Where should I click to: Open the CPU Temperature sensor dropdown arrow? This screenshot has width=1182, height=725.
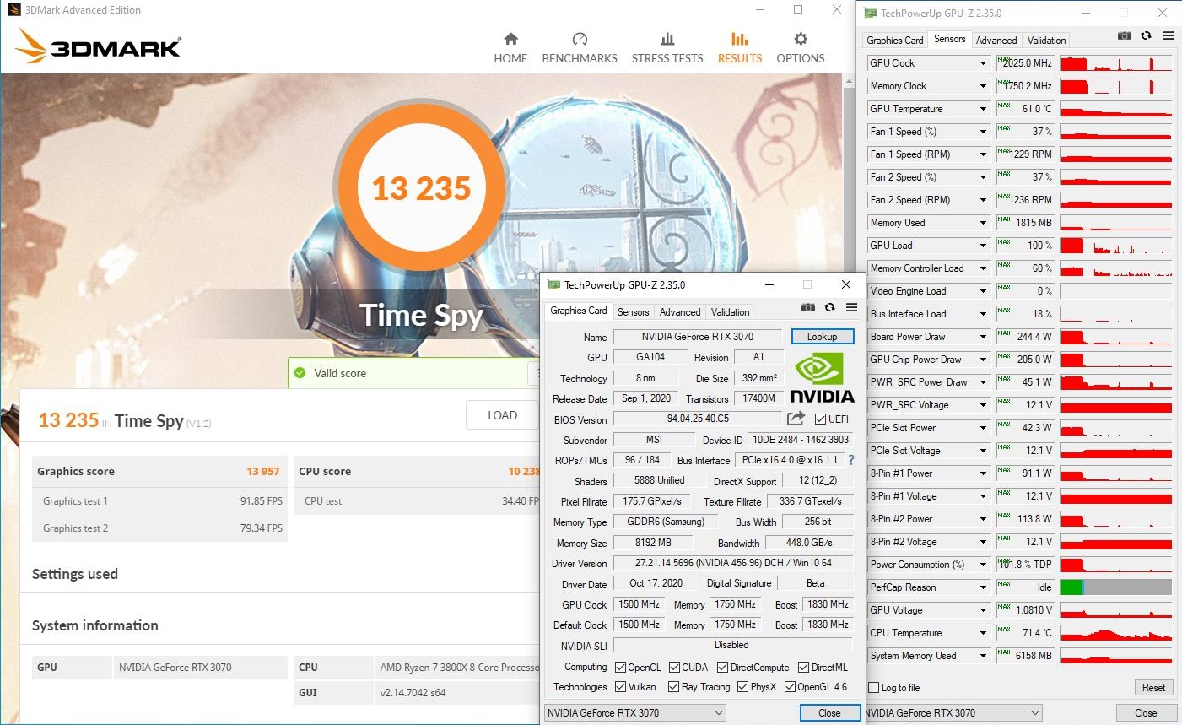point(983,633)
